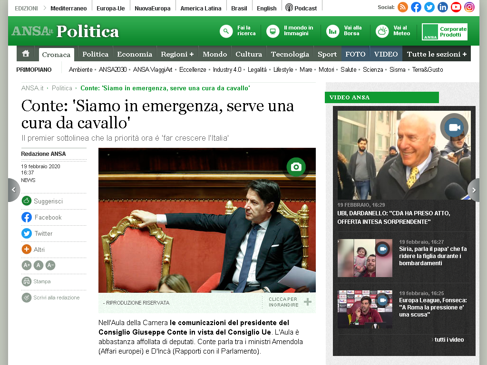Click Politica breadcrumb link
This screenshot has height=365, width=487.
pyautogui.click(x=62, y=88)
